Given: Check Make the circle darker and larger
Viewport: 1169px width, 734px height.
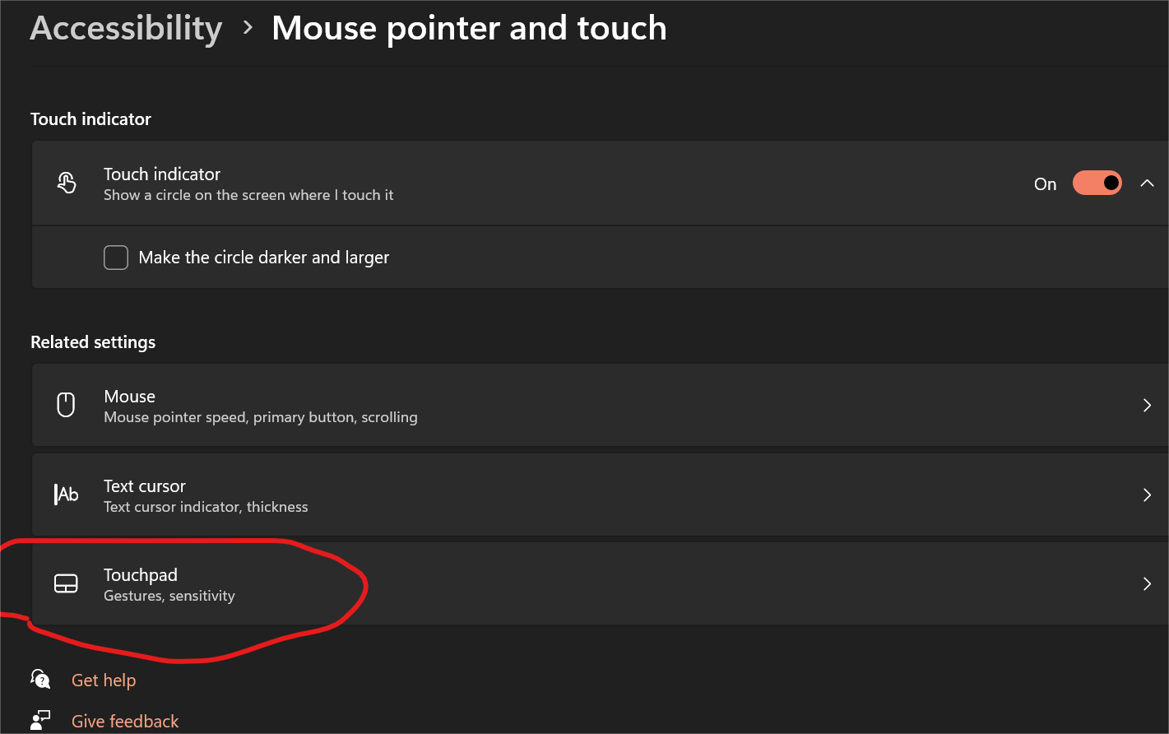Looking at the screenshot, I should (x=116, y=258).
